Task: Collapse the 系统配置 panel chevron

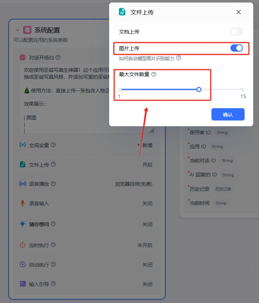Action: (17, 30)
